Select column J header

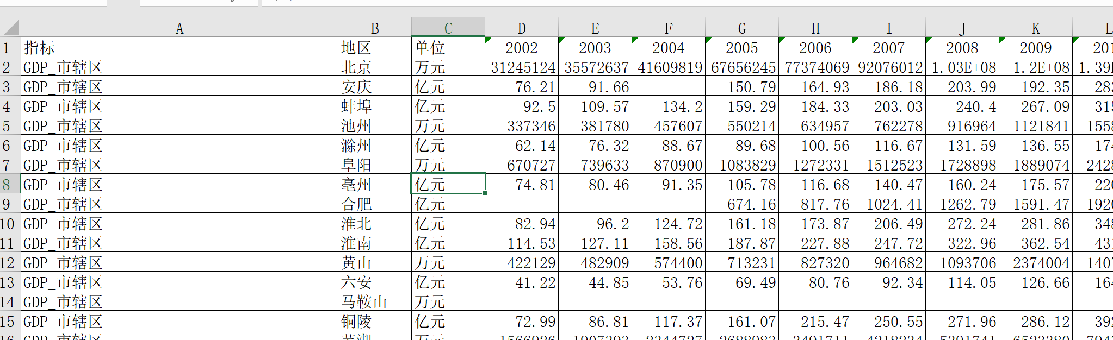[962, 28]
